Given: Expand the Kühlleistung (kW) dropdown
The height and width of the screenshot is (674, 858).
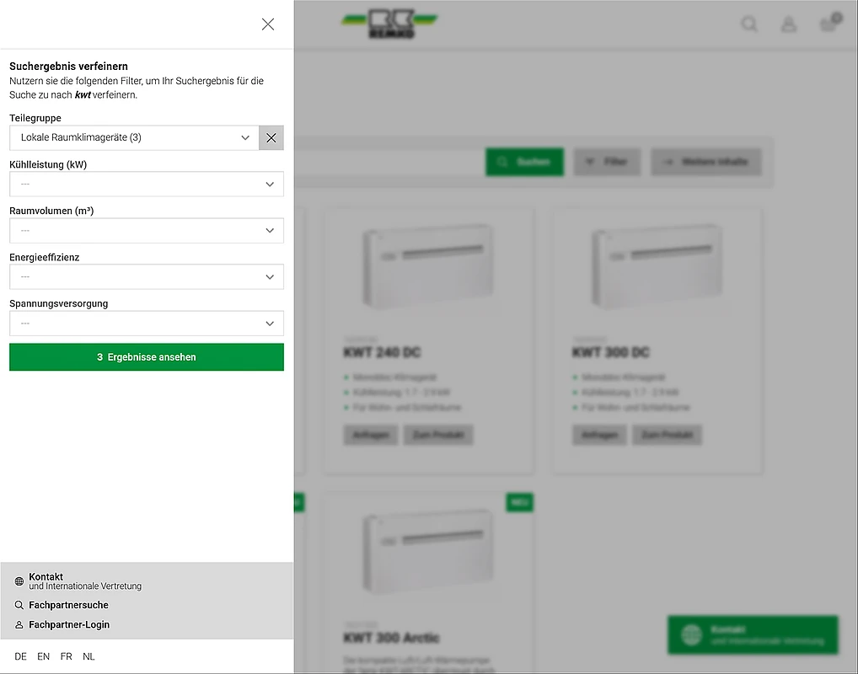Looking at the screenshot, I should pyautogui.click(x=147, y=184).
